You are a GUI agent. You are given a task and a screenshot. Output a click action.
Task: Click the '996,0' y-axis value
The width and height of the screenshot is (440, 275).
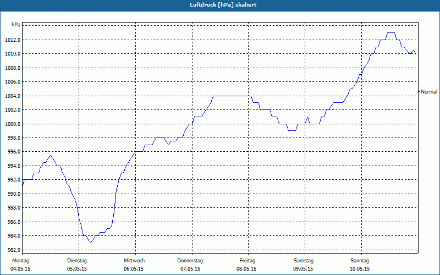14,152
